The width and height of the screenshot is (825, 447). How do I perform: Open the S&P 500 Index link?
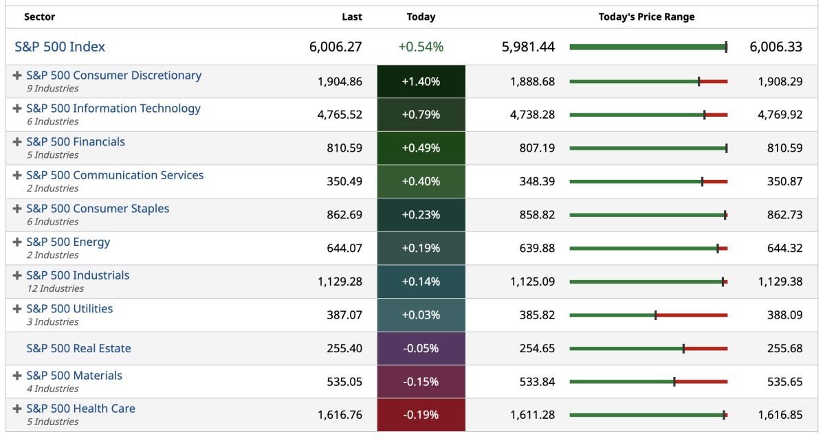click(60, 47)
